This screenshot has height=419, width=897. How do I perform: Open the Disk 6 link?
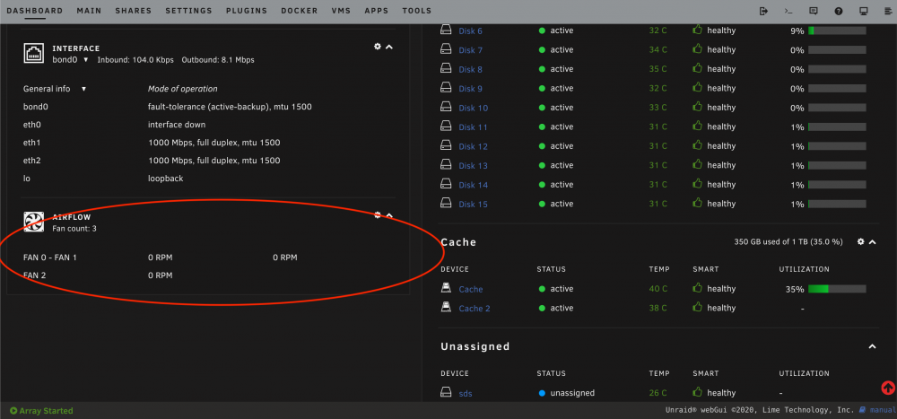tap(470, 31)
